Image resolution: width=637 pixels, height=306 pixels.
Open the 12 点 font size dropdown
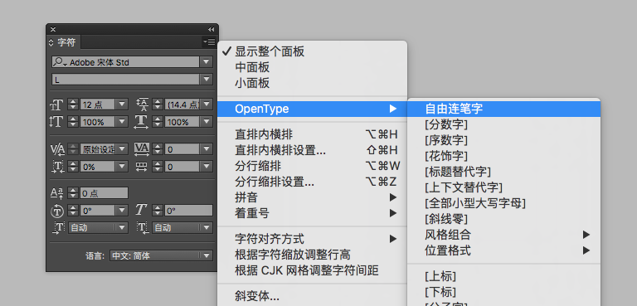coord(122,104)
